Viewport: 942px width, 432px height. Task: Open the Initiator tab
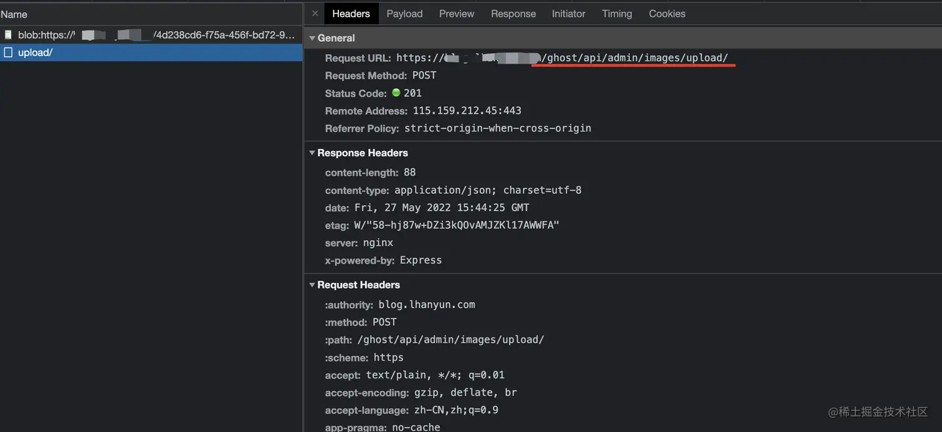[x=569, y=14]
